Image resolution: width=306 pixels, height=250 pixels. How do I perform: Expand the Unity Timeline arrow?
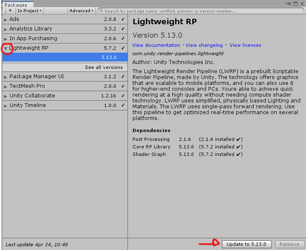pyautogui.click(x=5, y=106)
